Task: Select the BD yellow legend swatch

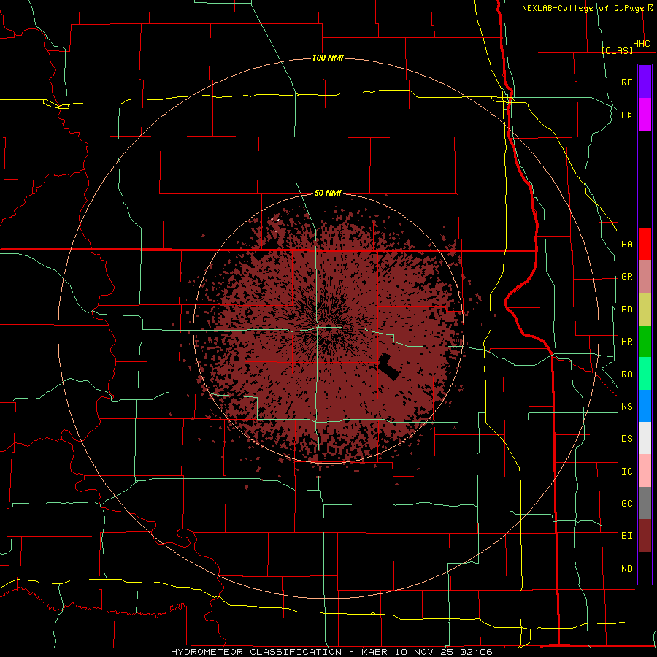Action: click(645, 309)
